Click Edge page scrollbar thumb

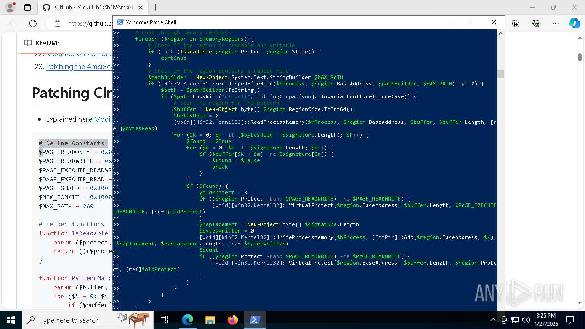coord(580,57)
